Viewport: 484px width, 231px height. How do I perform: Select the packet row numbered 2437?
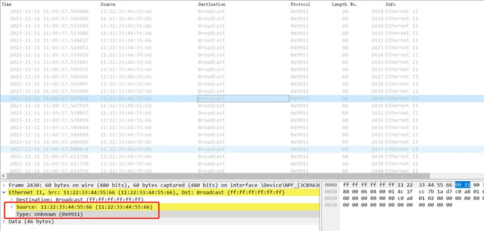[168, 149]
